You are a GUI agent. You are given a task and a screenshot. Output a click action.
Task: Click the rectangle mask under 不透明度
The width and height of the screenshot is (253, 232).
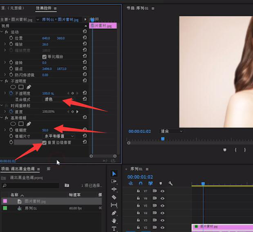click(x=21, y=87)
